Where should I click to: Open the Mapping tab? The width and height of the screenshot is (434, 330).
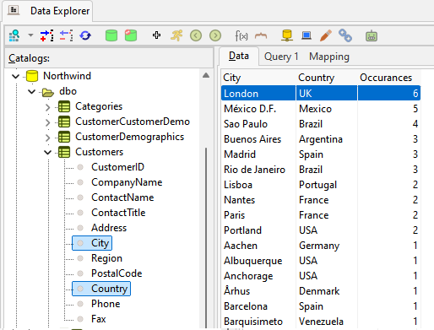(x=329, y=57)
